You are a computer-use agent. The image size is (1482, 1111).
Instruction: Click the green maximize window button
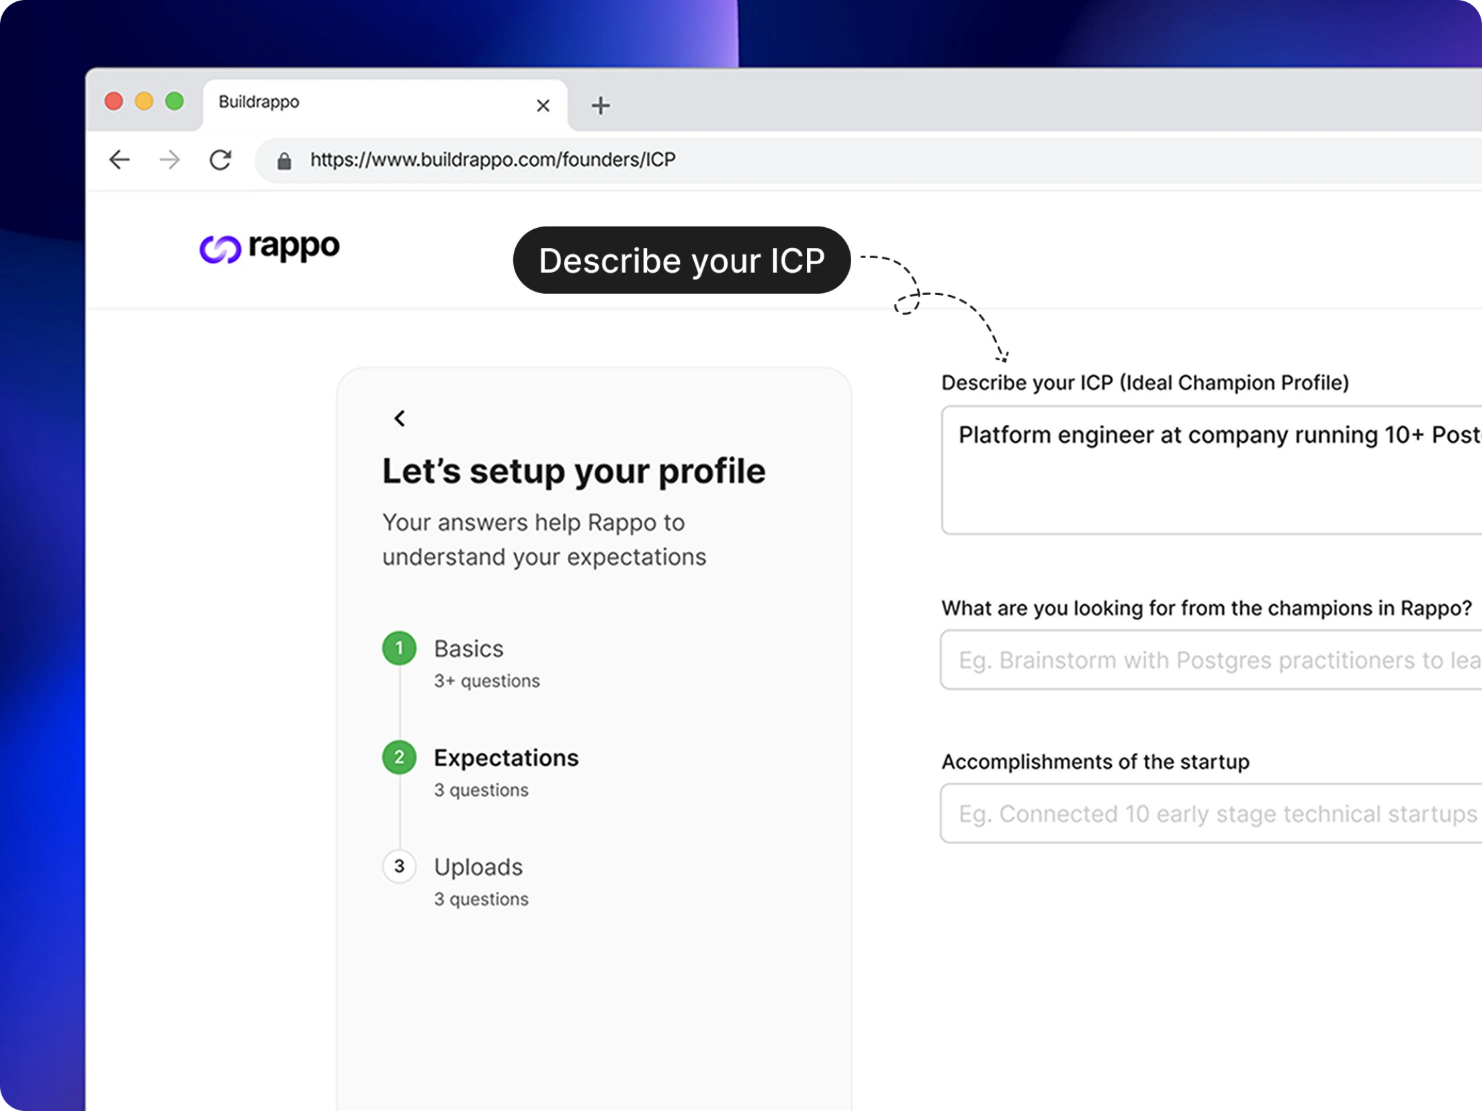pyautogui.click(x=175, y=101)
